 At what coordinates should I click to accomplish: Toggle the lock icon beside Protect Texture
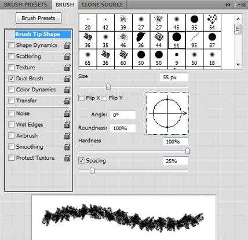67,158
